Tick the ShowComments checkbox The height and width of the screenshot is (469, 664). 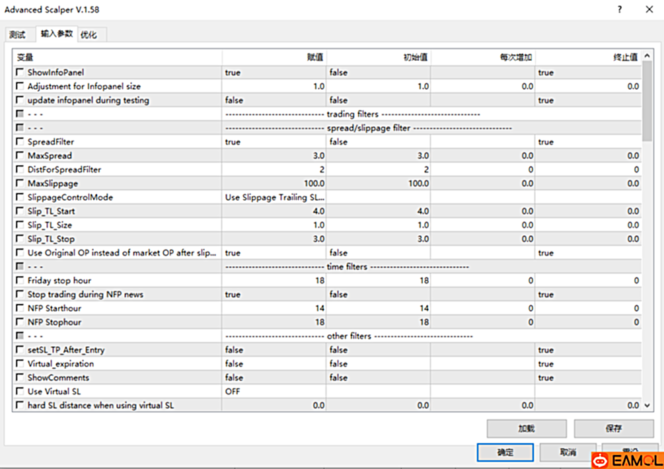pos(20,378)
